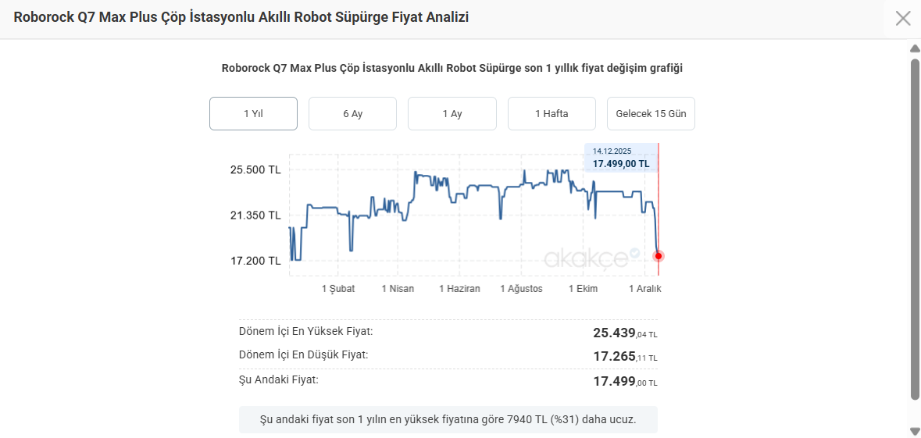
Task: Click the Şu Andaki Fiyat row
Action: [x=448, y=380]
